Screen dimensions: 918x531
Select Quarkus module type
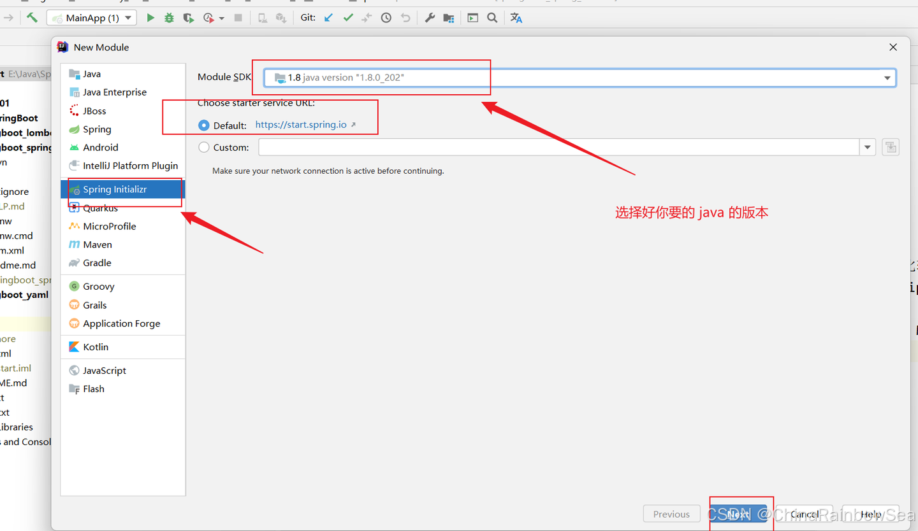(x=123, y=208)
